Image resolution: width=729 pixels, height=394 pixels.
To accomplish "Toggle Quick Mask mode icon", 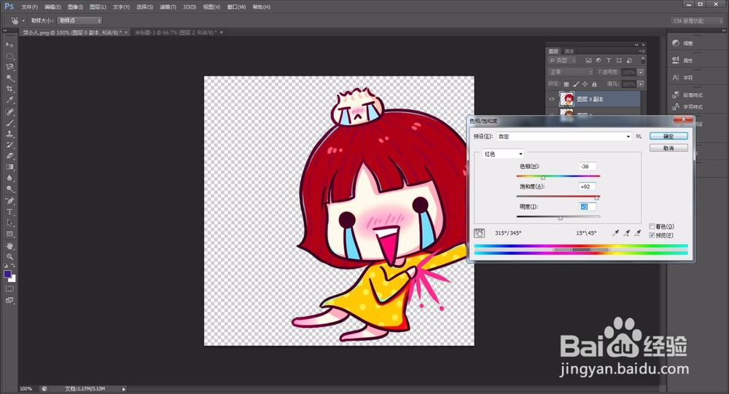I will click(9, 288).
